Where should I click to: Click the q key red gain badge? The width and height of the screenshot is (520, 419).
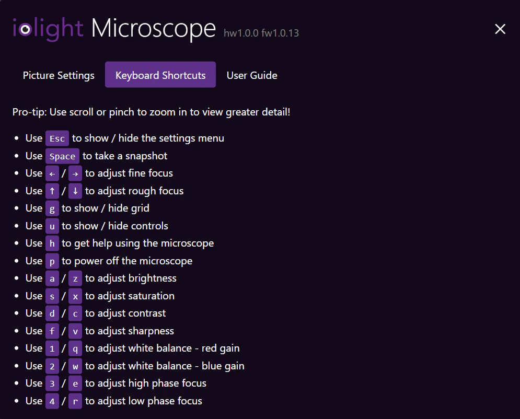(x=75, y=348)
